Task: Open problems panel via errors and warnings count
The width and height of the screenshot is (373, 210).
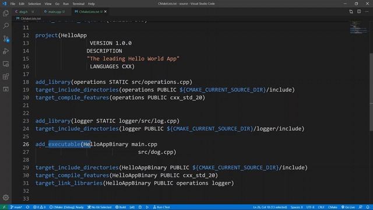Action: 40,207
